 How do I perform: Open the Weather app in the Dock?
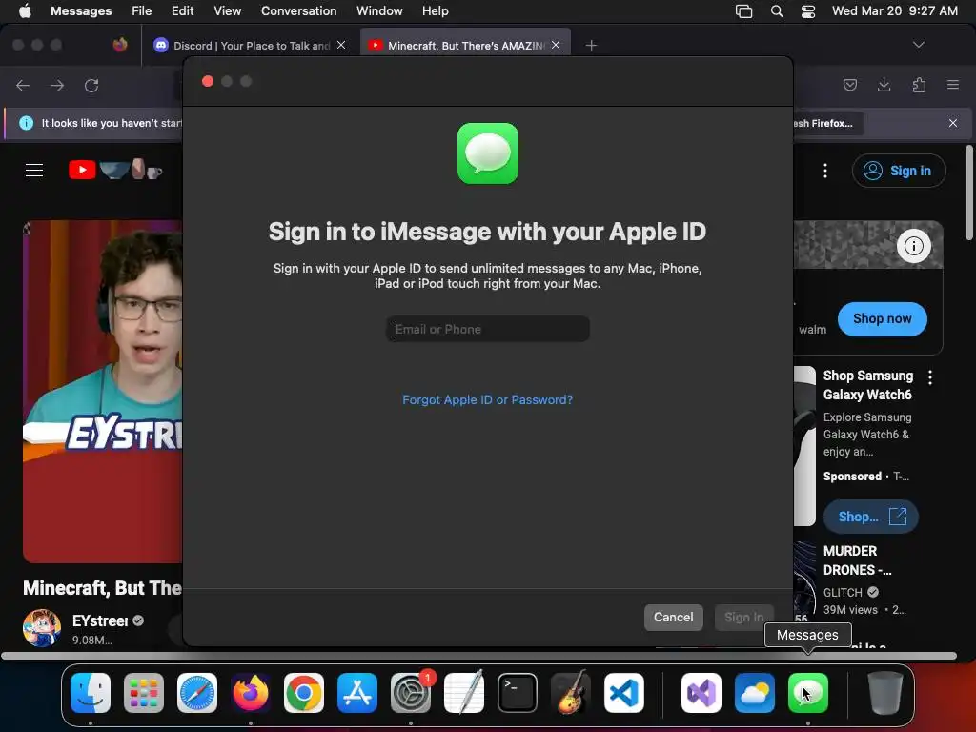click(755, 693)
